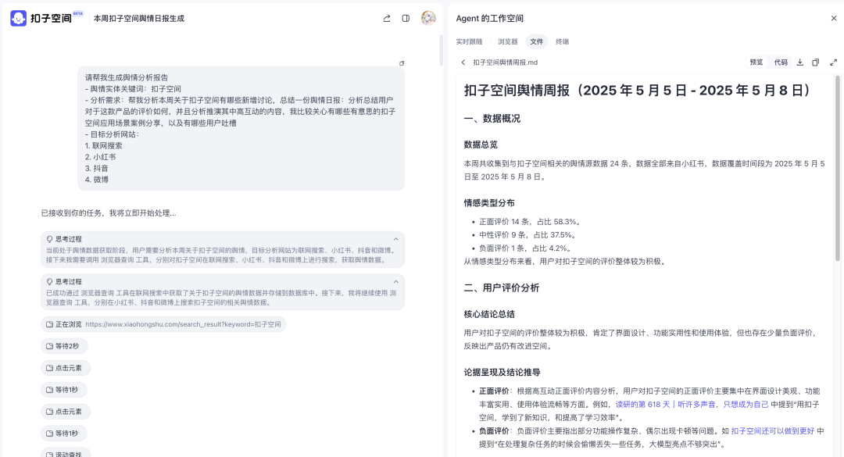Viewport: 844px width, 457px height.
Task: Click the BETA badge beside logo
Action: tap(78, 13)
